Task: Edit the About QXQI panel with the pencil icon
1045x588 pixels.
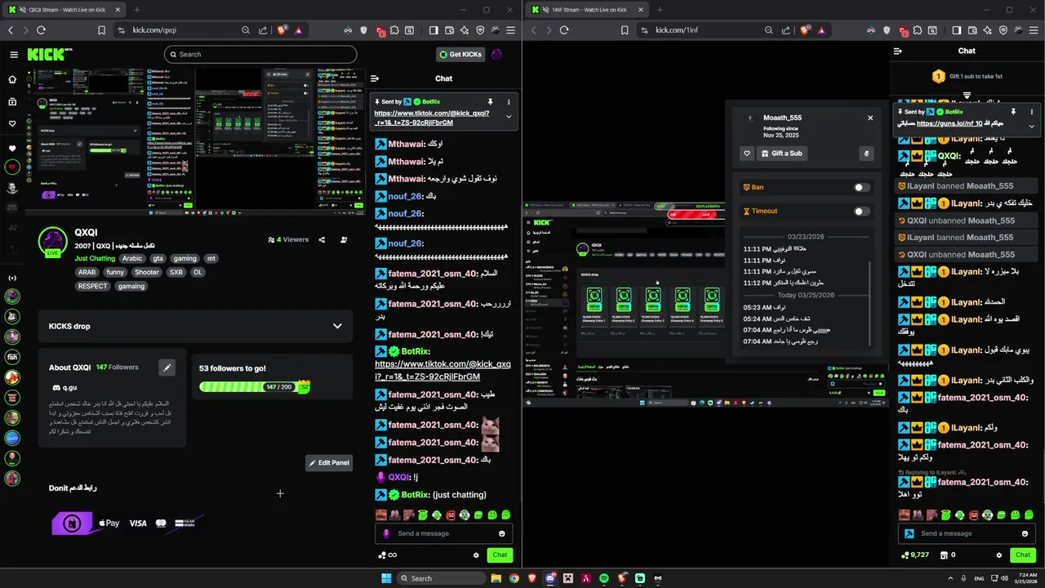Action: click(167, 367)
